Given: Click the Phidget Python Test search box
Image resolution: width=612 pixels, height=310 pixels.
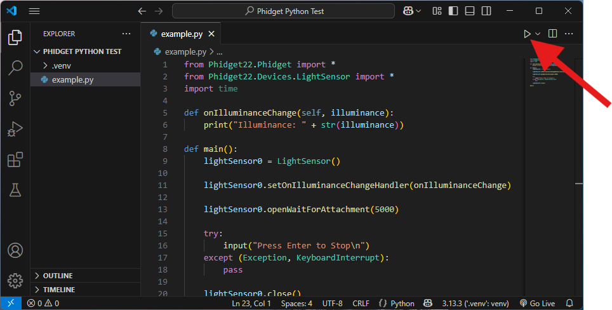Looking at the screenshot, I should [x=283, y=11].
